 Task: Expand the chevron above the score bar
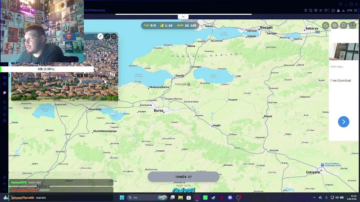[x=183, y=17]
